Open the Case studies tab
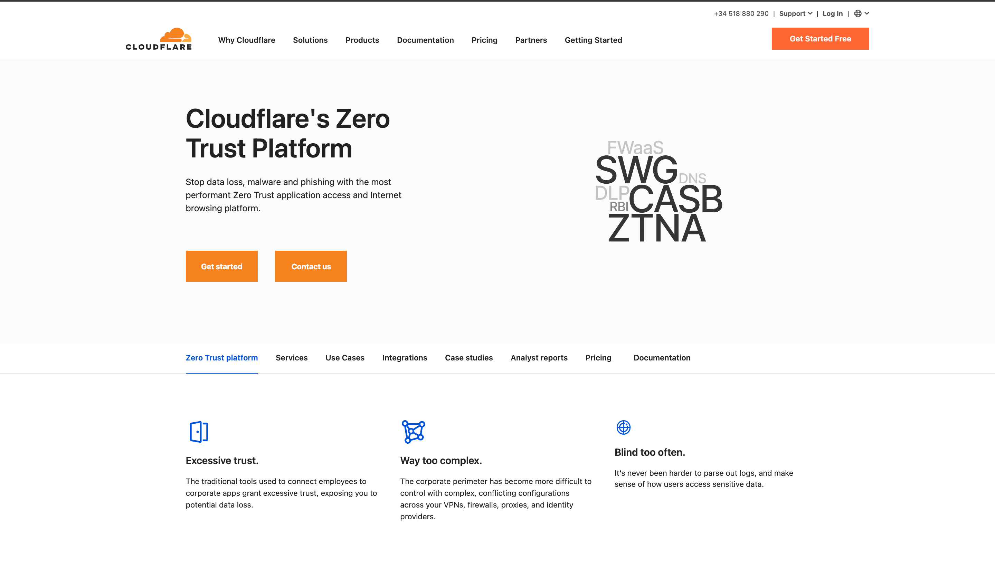Image resolution: width=995 pixels, height=569 pixels. point(468,358)
